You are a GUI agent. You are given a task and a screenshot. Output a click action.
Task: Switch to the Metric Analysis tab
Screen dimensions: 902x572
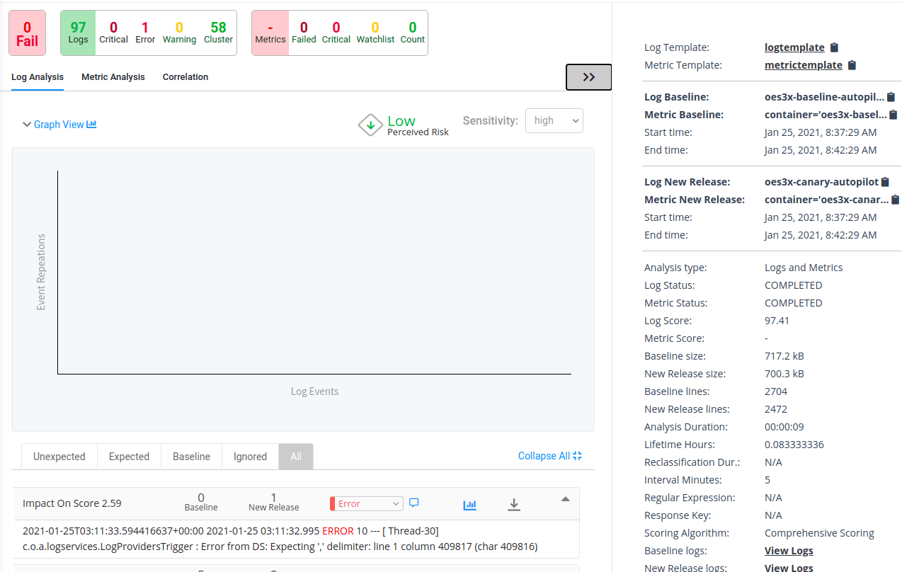[x=113, y=76]
